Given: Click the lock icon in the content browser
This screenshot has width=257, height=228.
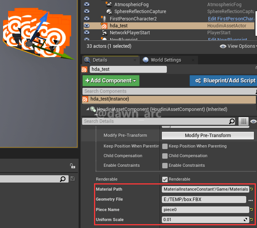Looking at the screenshot, I should tap(72, 166).
